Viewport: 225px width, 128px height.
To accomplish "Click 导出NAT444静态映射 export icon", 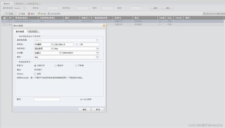I will 204,14.
